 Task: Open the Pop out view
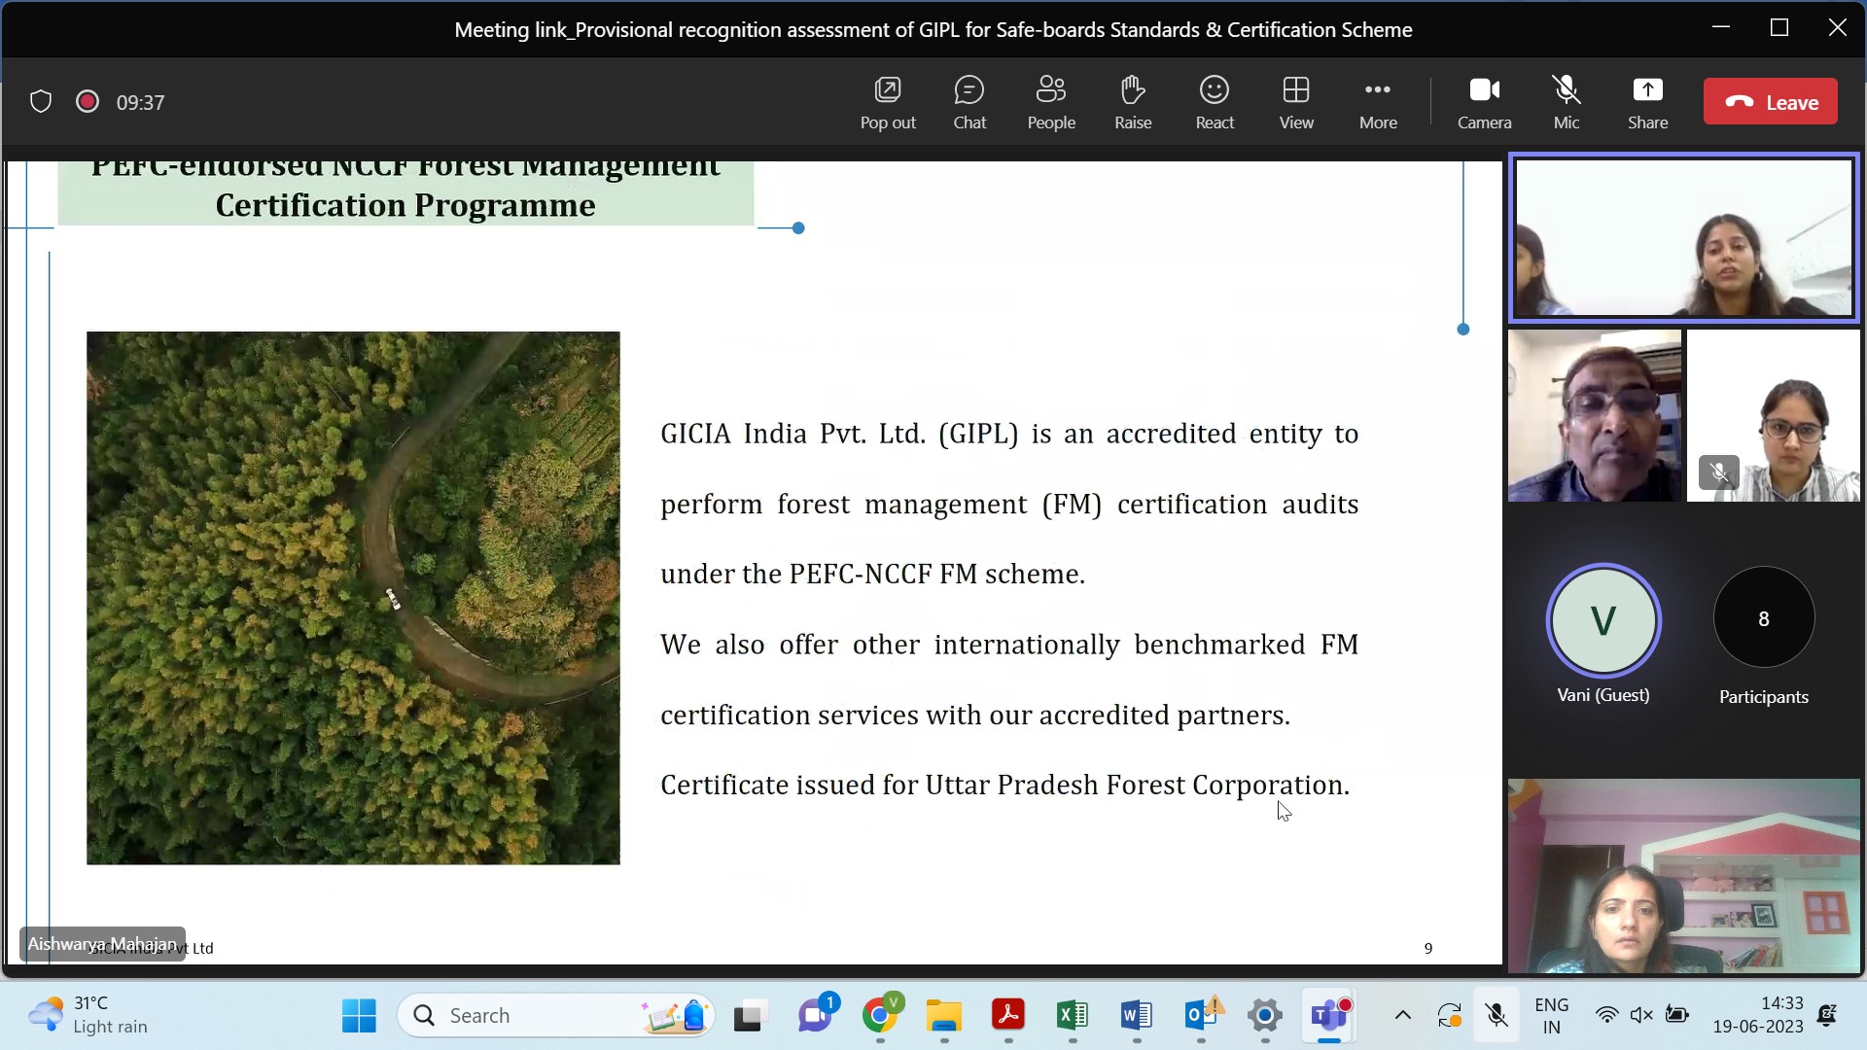tap(887, 101)
